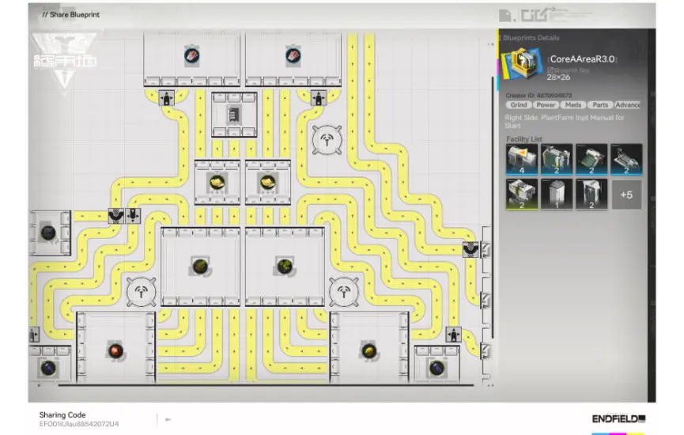Click the pink item icon on top-left machine
The height and width of the screenshot is (435, 684).
coord(192,55)
